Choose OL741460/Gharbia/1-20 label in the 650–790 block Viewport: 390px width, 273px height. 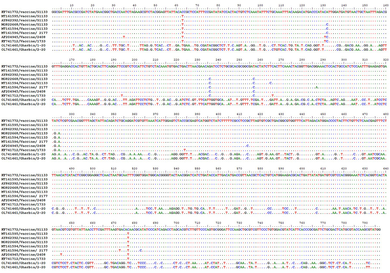24,263
